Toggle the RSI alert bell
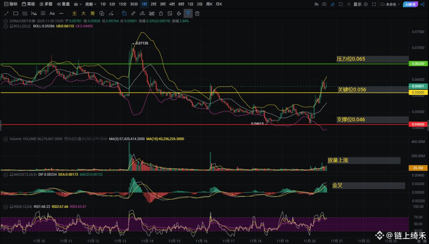Image resolution: width=429 pixels, height=244 pixels. [x=11, y=207]
